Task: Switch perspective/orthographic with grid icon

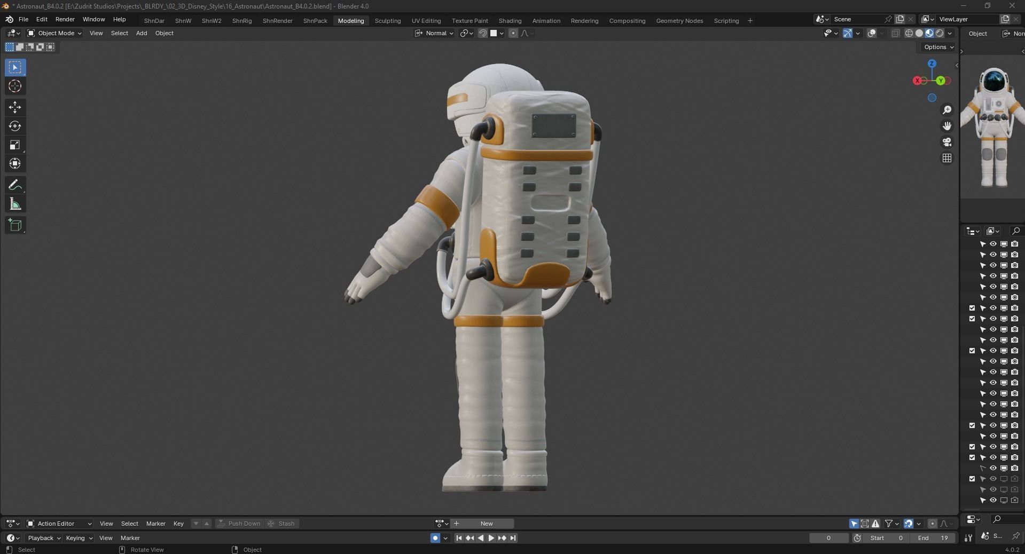Action: [x=947, y=158]
